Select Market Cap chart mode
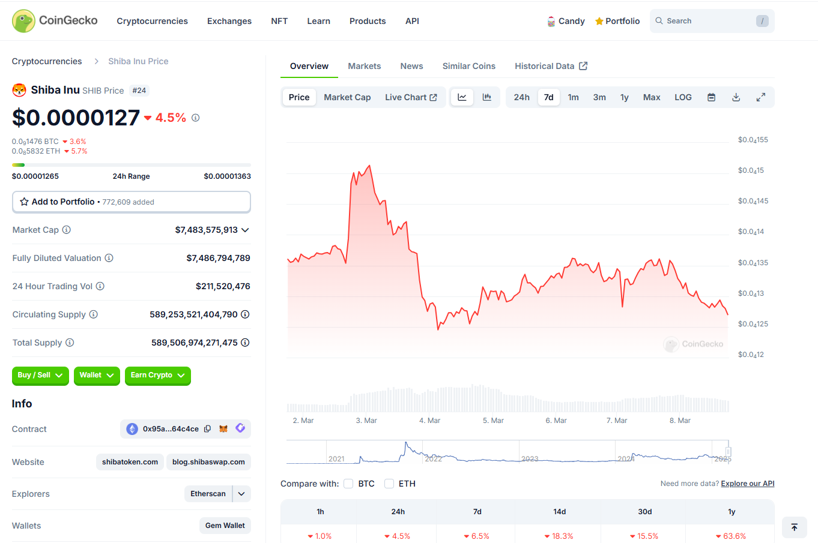The width and height of the screenshot is (818, 543). [347, 97]
